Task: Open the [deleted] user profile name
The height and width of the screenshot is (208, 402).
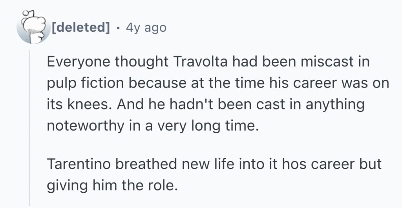Action: point(81,27)
